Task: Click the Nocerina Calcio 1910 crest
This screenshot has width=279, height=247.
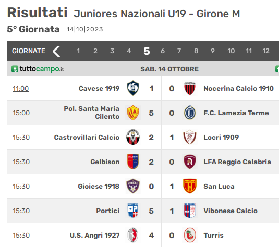Action: [190, 88]
